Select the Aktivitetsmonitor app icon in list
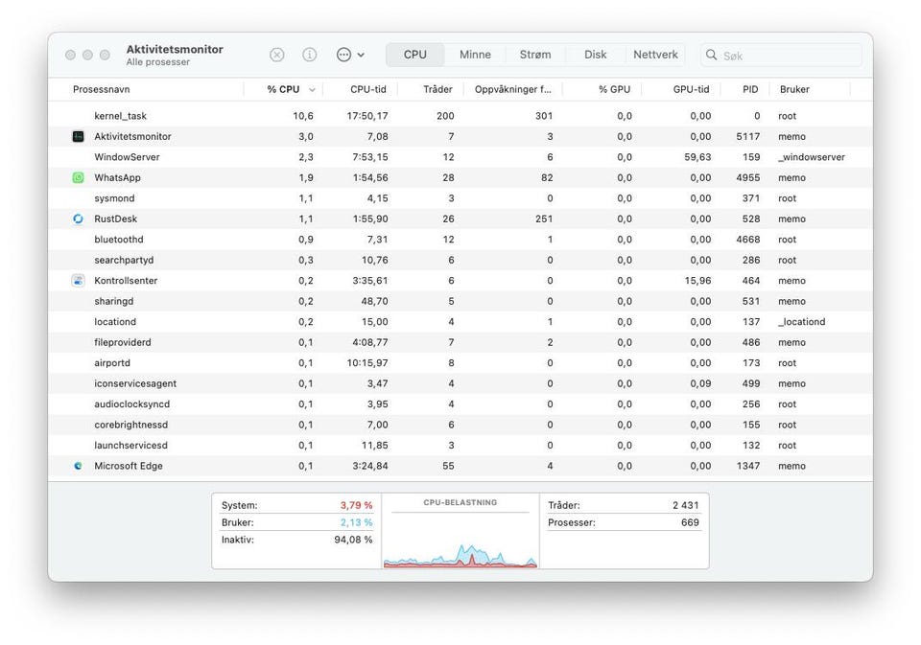Image resolution: width=921 pixels, height=645 pixels. click(x=78, y=136)
